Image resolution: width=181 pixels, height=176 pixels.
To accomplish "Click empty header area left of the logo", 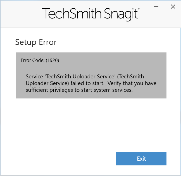I will (20, 14).
